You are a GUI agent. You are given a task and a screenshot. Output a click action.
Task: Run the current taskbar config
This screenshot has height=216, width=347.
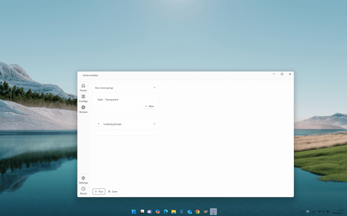[x=99, y=192]
